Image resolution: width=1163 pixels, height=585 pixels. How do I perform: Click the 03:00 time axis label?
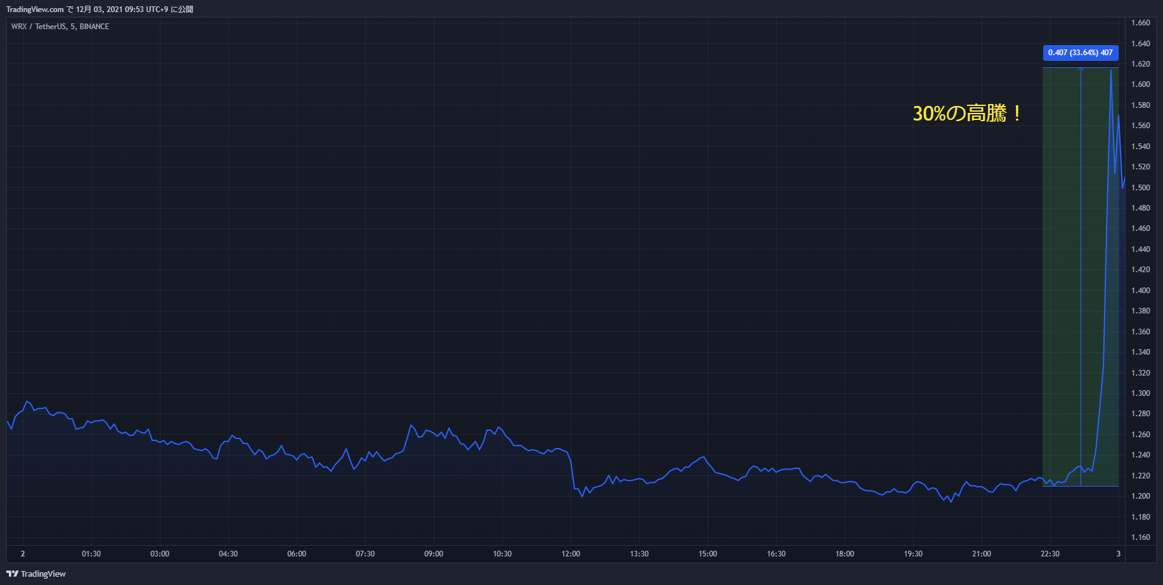(160, 554)
